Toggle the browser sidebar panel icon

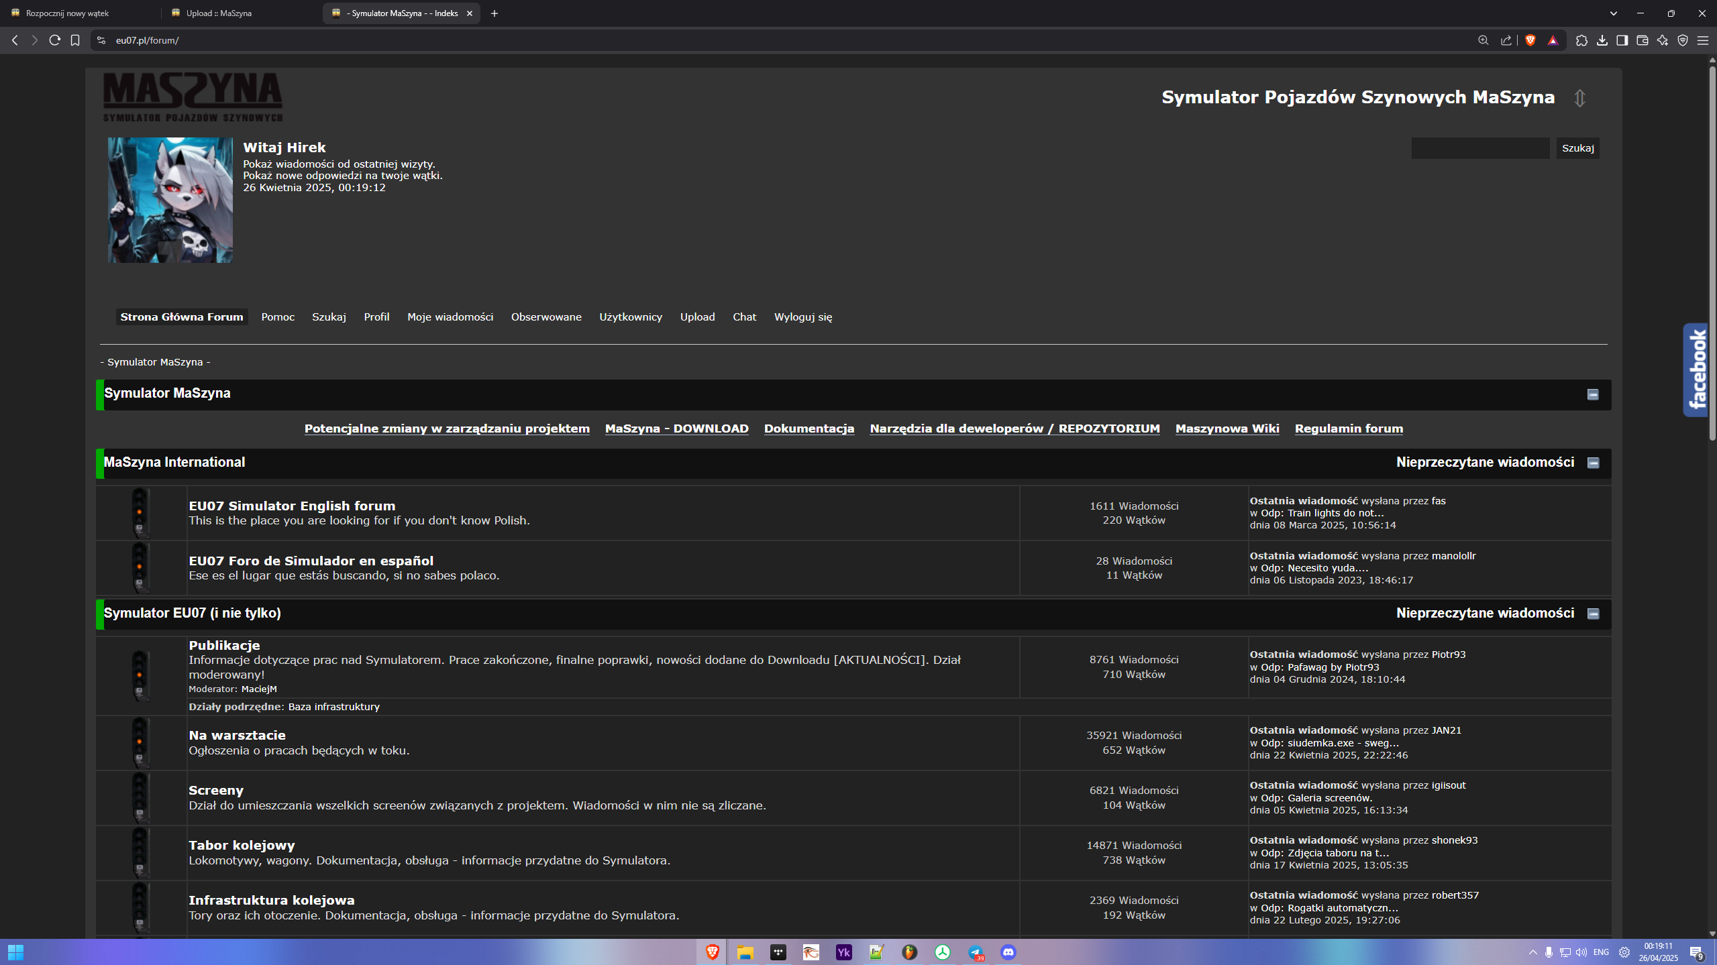1622,40
